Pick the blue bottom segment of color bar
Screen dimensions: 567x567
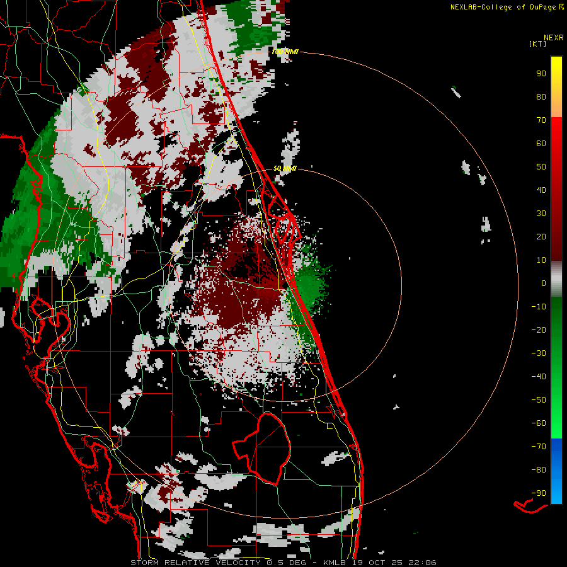click(x=556, y=471)
